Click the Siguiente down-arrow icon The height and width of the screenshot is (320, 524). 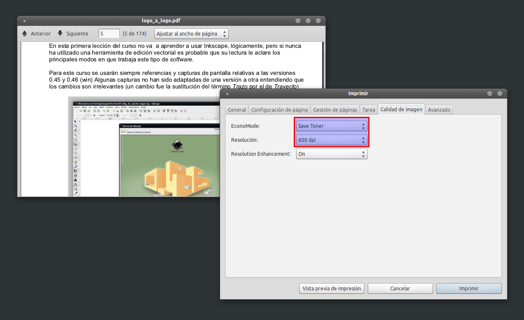tap(59, 33)
